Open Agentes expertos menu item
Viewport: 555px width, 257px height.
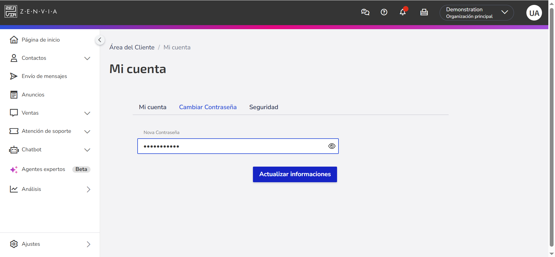tap(43, 169)
